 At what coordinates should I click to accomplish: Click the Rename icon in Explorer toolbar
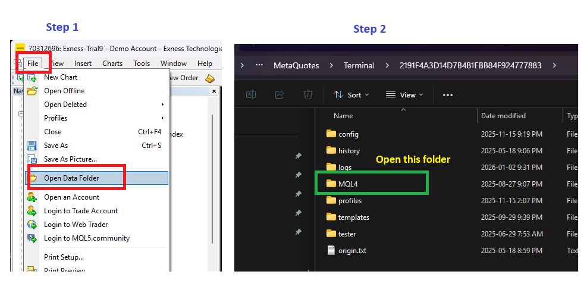(251, 94)
